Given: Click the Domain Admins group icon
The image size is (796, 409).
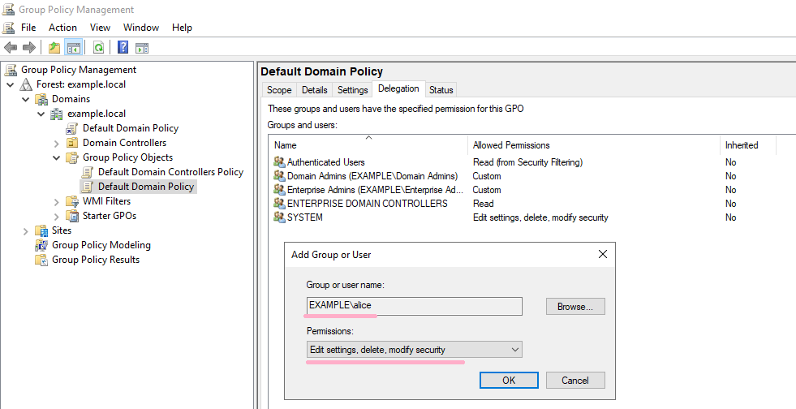Looking at the screenshot, I should point(279,176).
